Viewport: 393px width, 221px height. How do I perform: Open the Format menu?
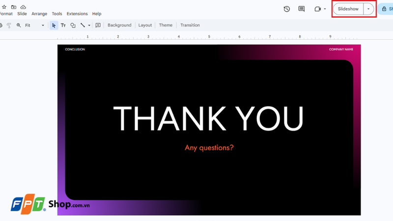pos(6,14)
